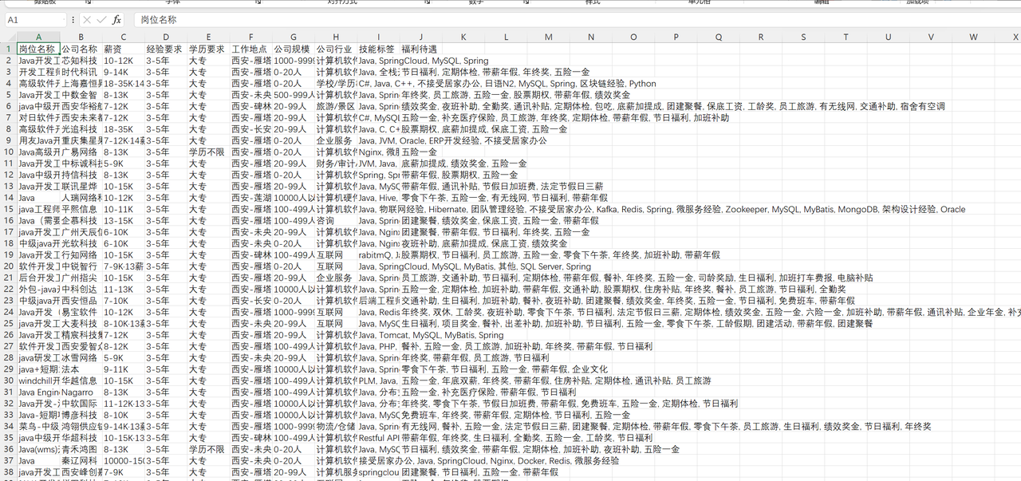Viewport: 1021px width, 481px height.
Task: Select column E header
Action: coord(209,37)
